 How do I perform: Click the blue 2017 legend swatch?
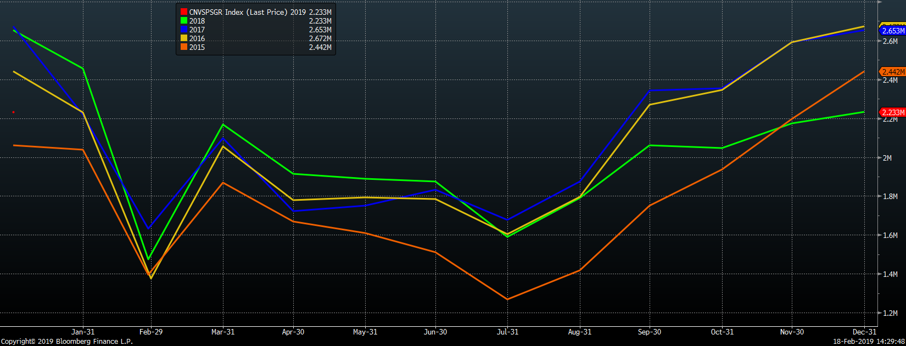[x=184, y=30]
